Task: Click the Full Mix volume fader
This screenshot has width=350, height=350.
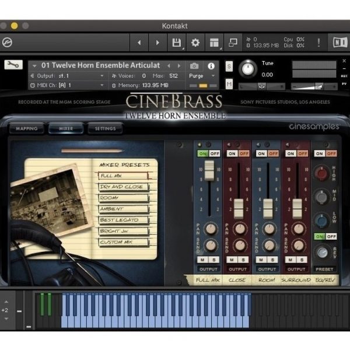Action: 209,171
